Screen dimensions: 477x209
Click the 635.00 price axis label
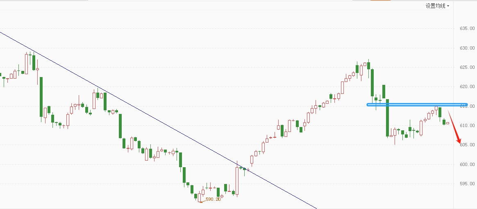tap(467, 28)
